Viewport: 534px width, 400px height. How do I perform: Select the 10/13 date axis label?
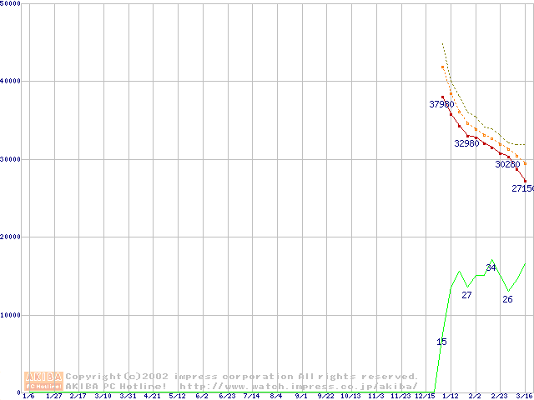tap(350, 396)
